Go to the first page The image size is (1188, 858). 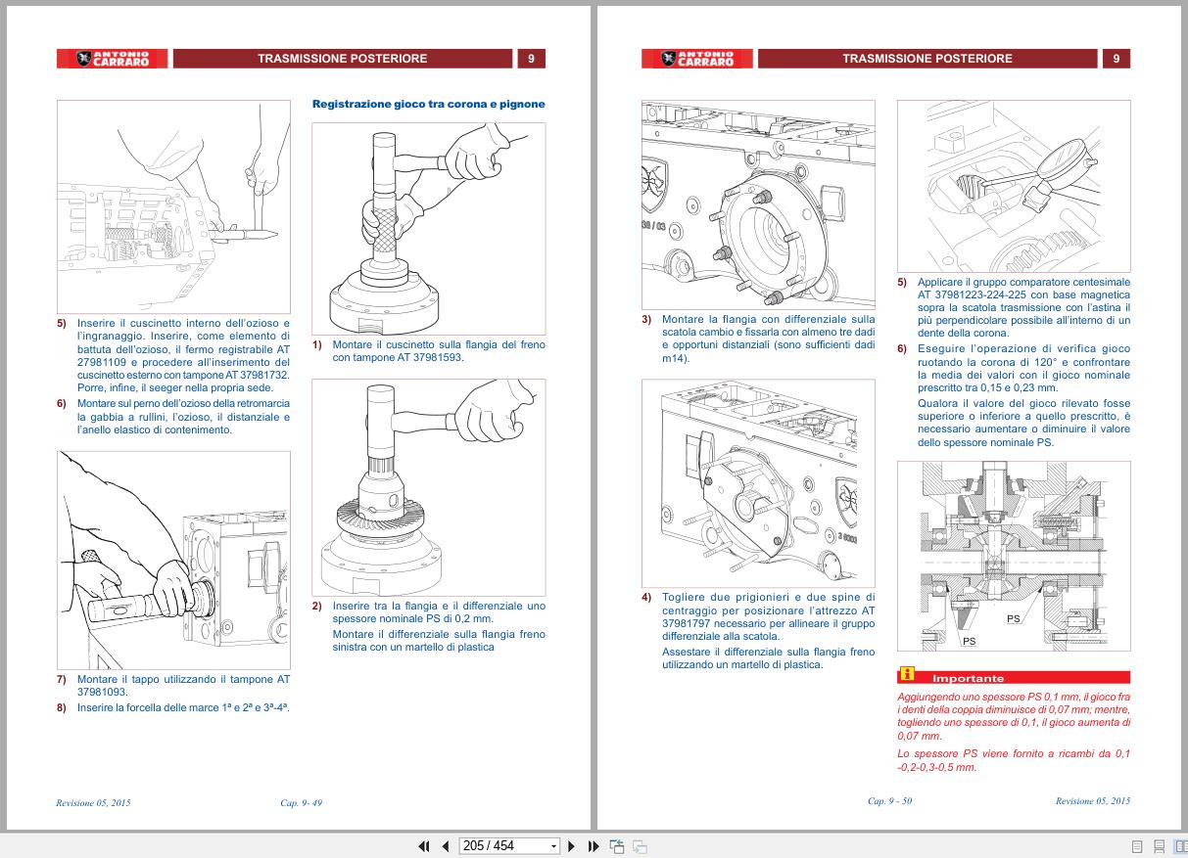[x=424, y=846]
